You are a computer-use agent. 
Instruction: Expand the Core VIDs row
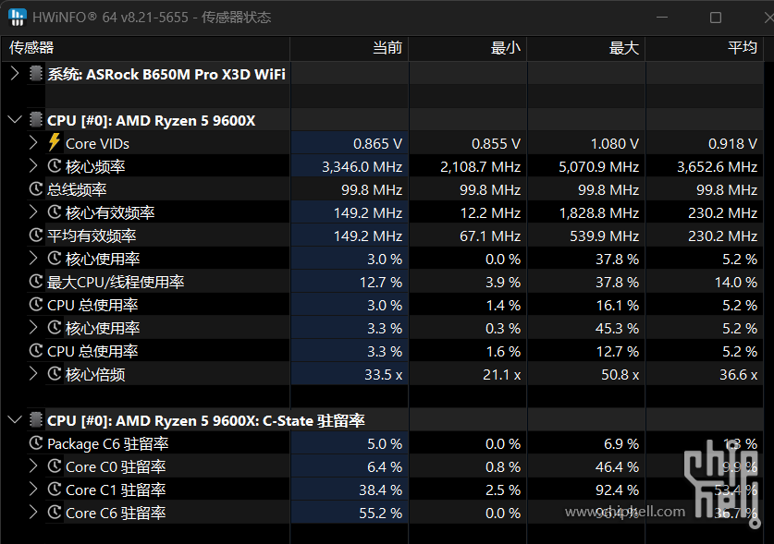click(x=33, y=143)
